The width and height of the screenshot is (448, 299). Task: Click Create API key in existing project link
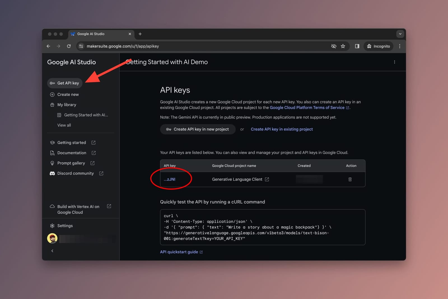282,129
